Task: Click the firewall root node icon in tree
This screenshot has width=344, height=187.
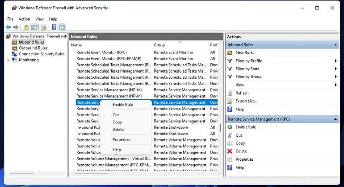Action: [x=8, y=36]
